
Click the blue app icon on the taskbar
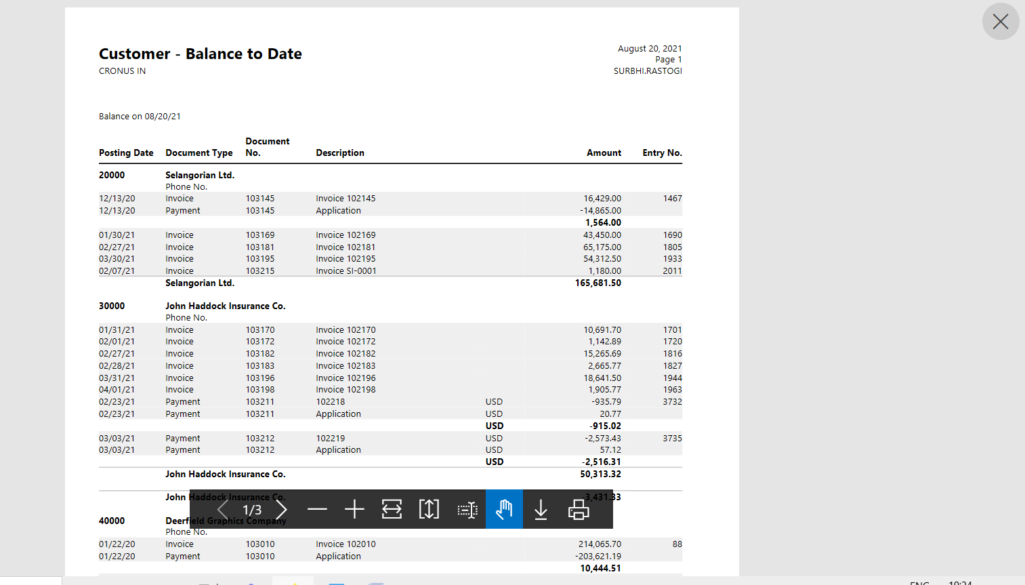336,583
